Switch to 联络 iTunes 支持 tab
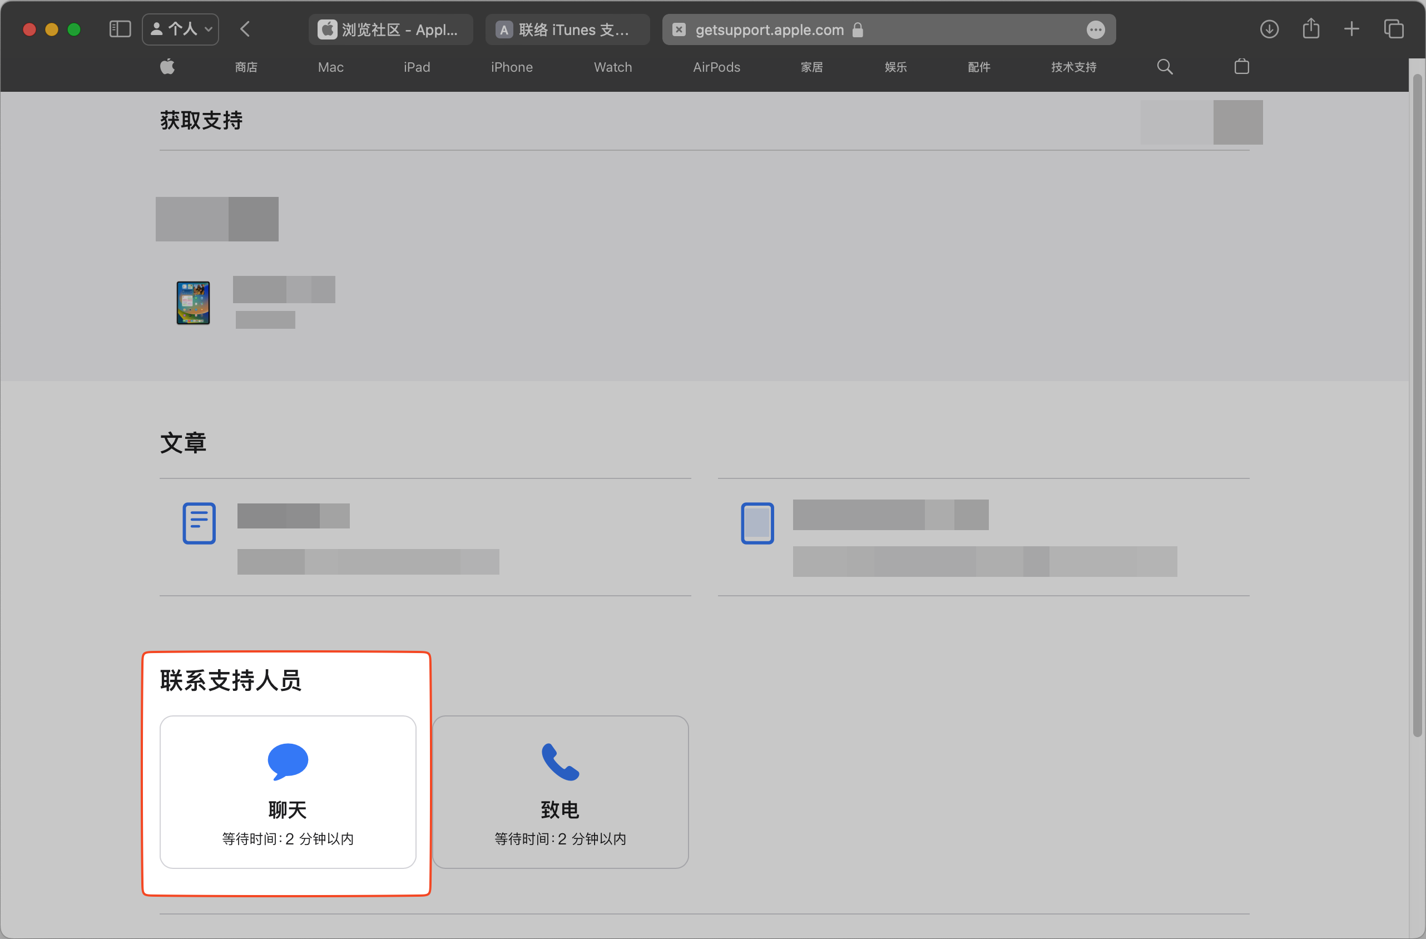This screenshot has height=939, width=1426. pyautogui.click(x=567, y=29)
